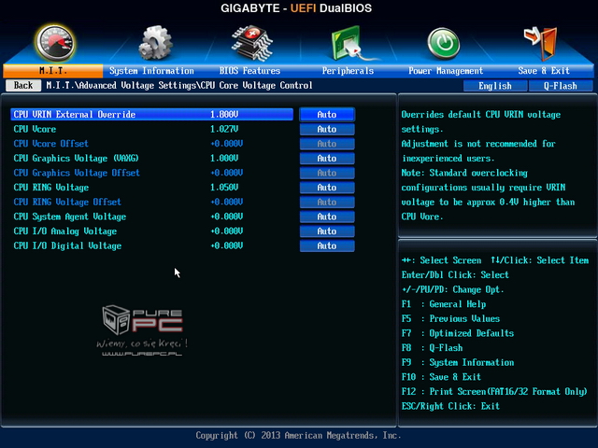This screenshot has width=598, height=448.
Task: Click the 1.000V graphics voltage value
Action: [224, 158]
